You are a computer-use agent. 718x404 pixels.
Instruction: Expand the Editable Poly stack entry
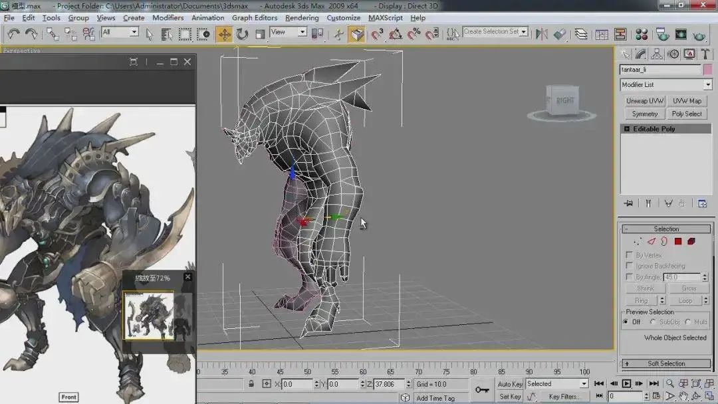pos(627,129)
